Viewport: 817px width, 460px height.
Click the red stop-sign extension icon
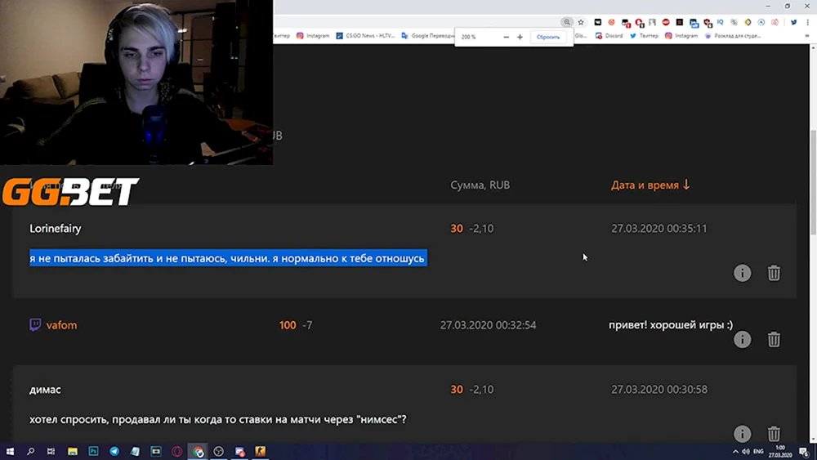tap(665, 22)
